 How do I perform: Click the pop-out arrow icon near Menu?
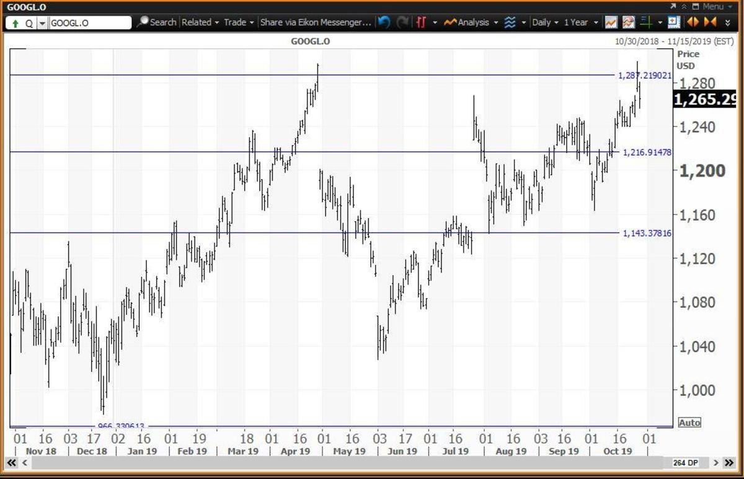click(x=672, y=6)
